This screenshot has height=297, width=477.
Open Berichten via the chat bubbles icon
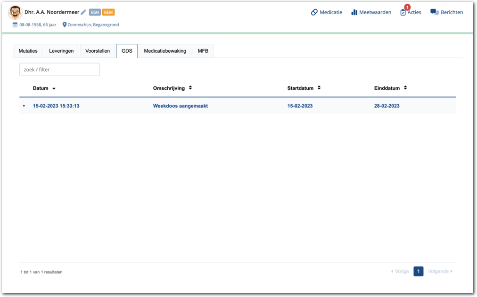(x=434, y=12)
